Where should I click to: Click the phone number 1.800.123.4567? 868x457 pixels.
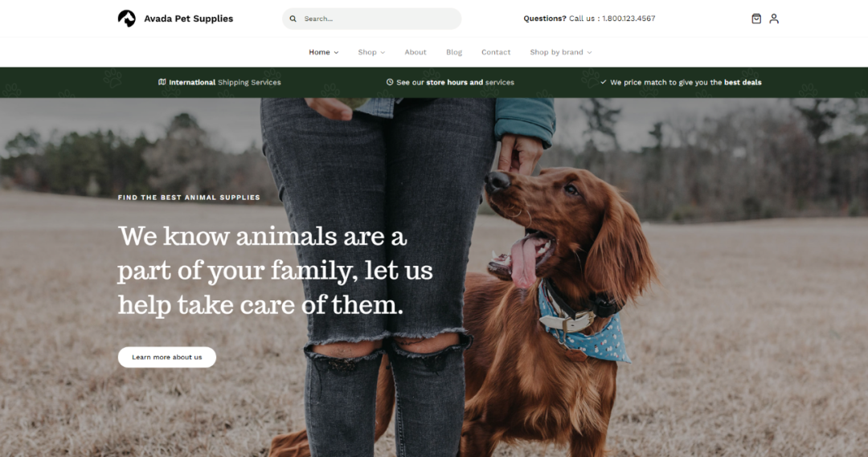click(628, 18)
